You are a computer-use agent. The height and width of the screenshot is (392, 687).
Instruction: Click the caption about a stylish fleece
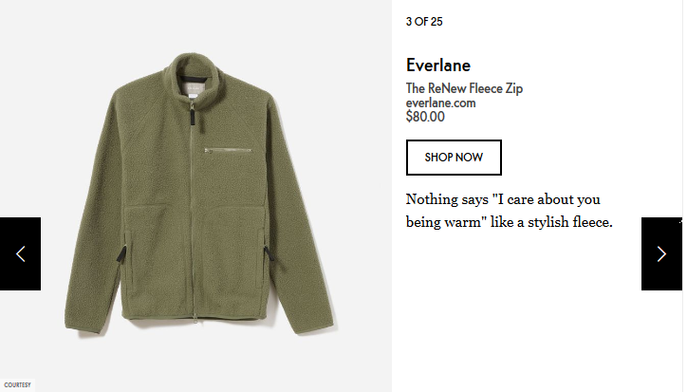pos(509,211)
